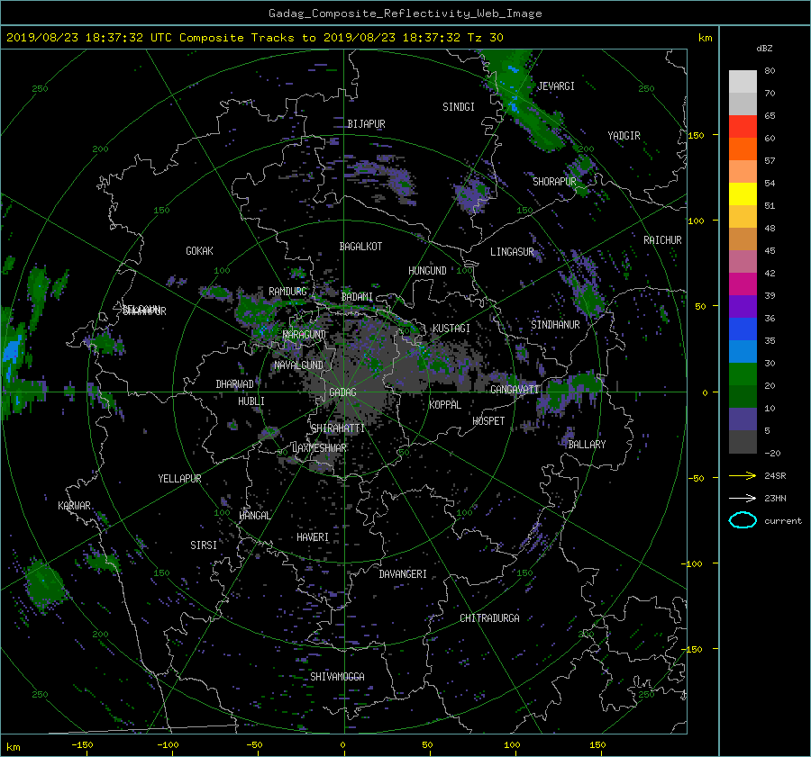This screenshot has width=811, height=757.
Task: Click the white 23MN track arrow legend
Action: (x=743, y=498)
